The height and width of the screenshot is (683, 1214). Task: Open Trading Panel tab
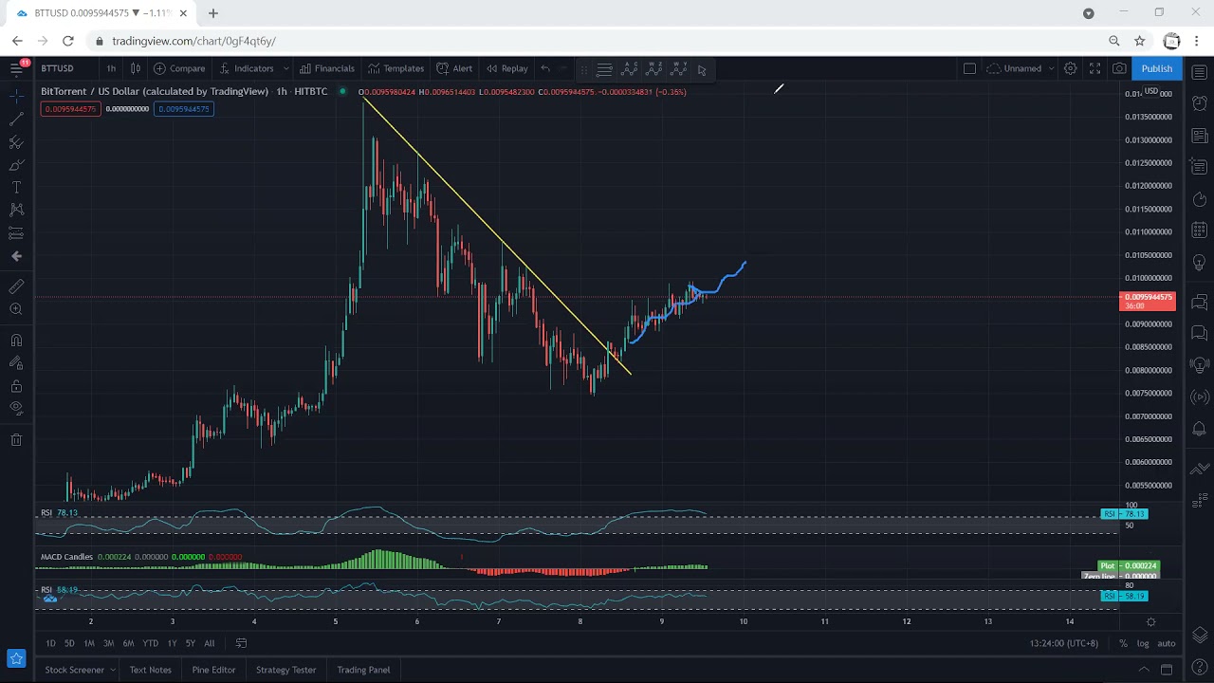click(x=363, y=670)
